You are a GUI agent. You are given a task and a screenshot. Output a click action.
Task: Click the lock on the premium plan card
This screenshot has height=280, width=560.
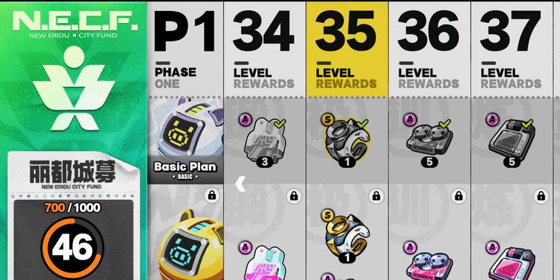click(212, 195)
